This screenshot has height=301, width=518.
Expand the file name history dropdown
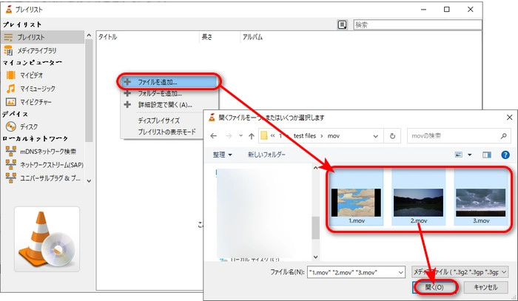click(401, 272)
